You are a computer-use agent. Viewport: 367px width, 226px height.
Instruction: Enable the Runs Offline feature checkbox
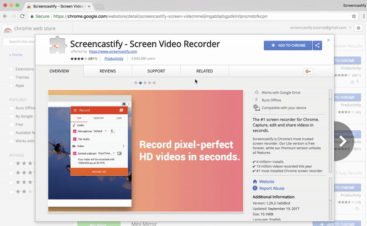coord(11,108)
